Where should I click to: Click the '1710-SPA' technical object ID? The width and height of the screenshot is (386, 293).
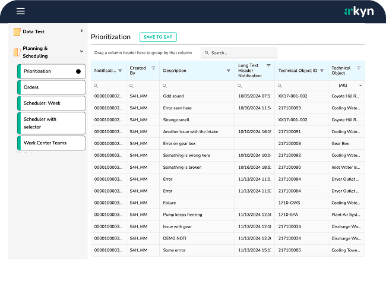(x=288, y=215)
